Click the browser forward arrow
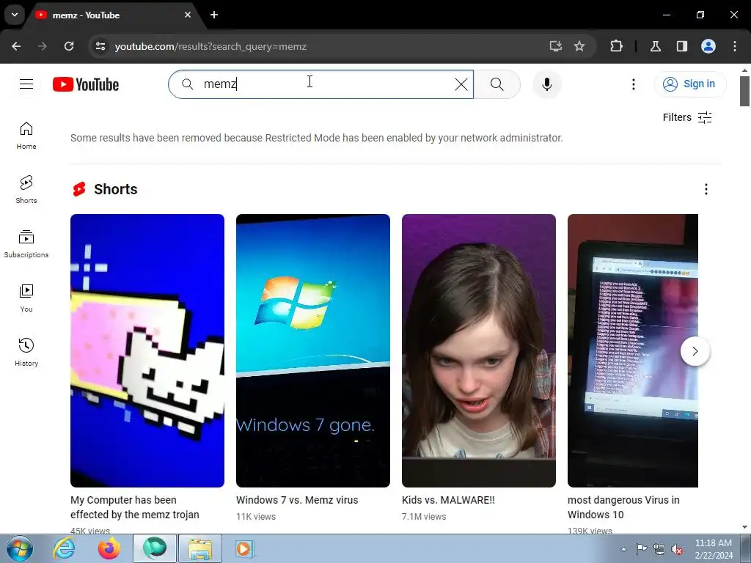 click(x=43, y=46)
